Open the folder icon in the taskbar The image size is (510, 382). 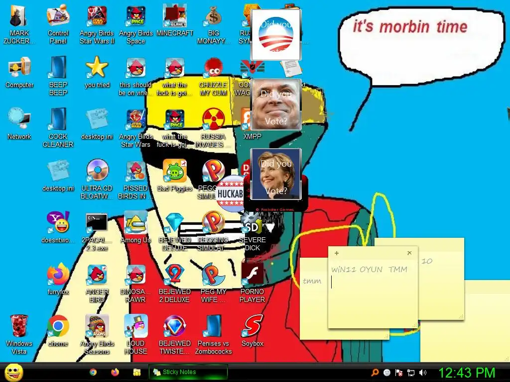(x=136, y=372)
